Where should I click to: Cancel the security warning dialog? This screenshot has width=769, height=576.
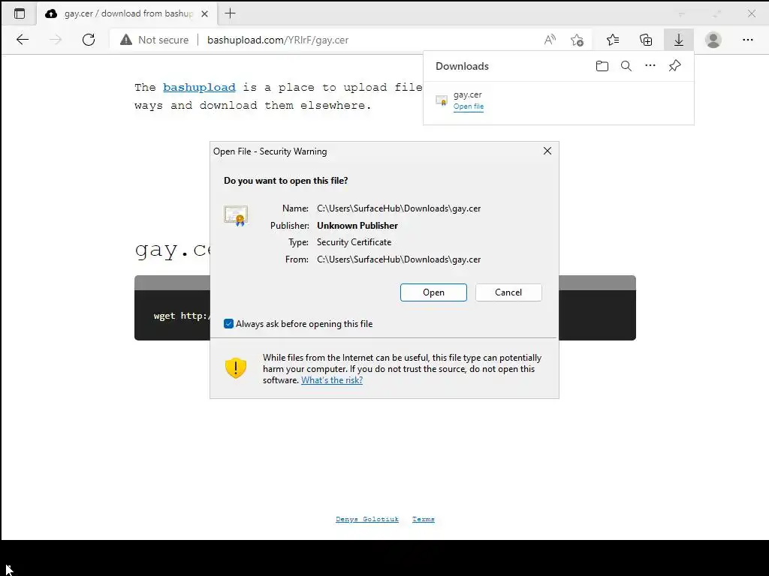point(508,292)
